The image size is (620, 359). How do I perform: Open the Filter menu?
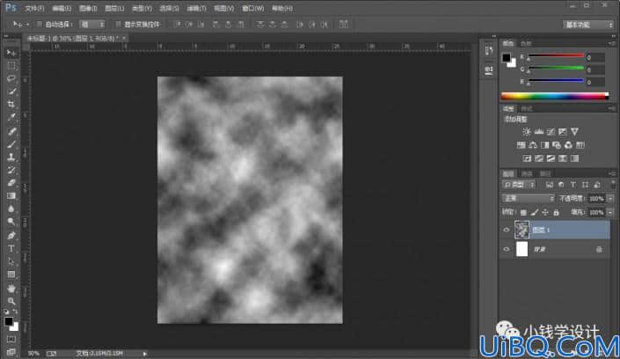(196, 8)
